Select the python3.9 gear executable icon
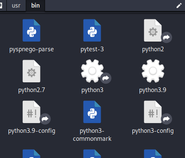This screenshot has width=185, height=158. point(153,71)
